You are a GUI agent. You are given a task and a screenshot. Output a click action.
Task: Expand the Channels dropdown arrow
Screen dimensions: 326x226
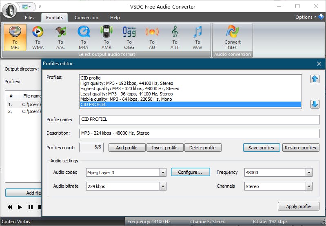(x=309, y=186)
